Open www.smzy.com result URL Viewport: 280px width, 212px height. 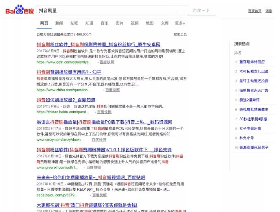[x=60, y=139]
